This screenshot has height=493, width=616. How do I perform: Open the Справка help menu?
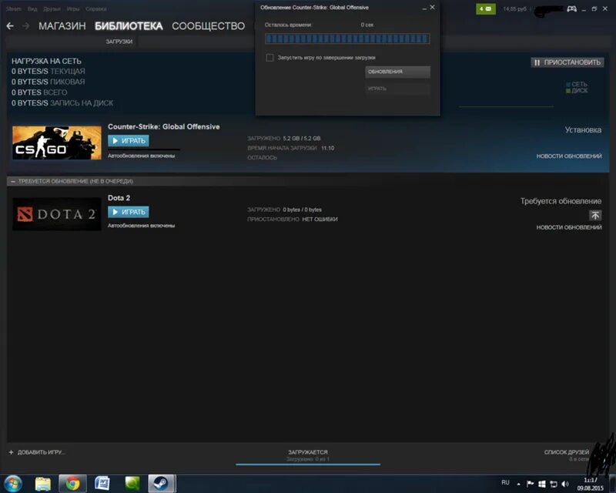click(x=95, y=8)
